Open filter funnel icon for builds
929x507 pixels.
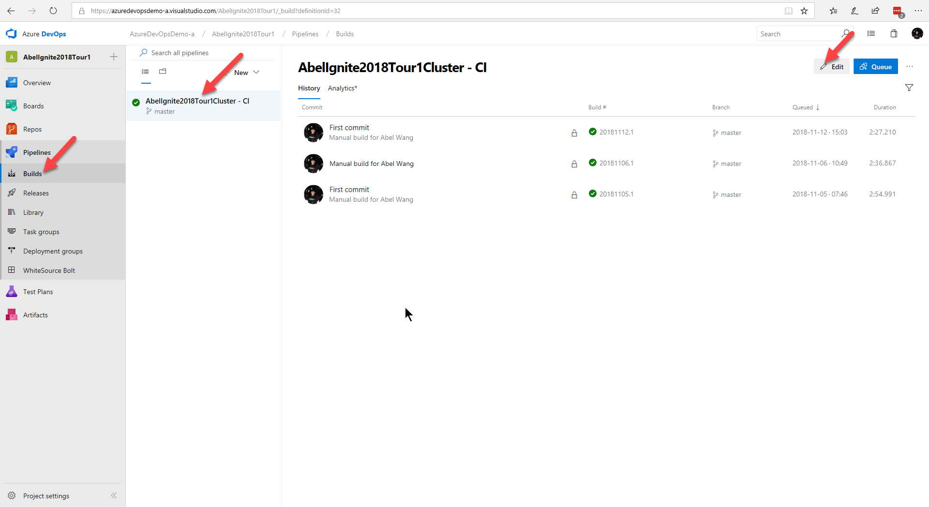(x=909, y=88)
